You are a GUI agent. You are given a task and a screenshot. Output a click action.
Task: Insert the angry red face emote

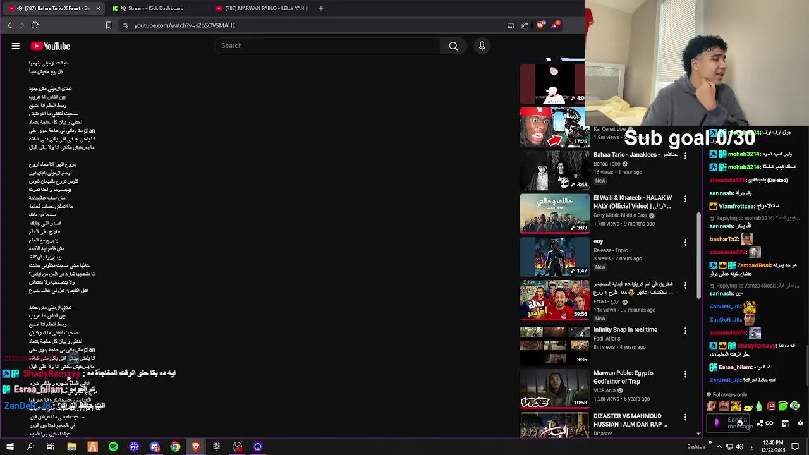[771, 406]
